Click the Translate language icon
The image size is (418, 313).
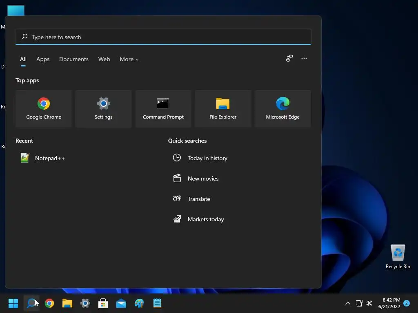(177, 198)
